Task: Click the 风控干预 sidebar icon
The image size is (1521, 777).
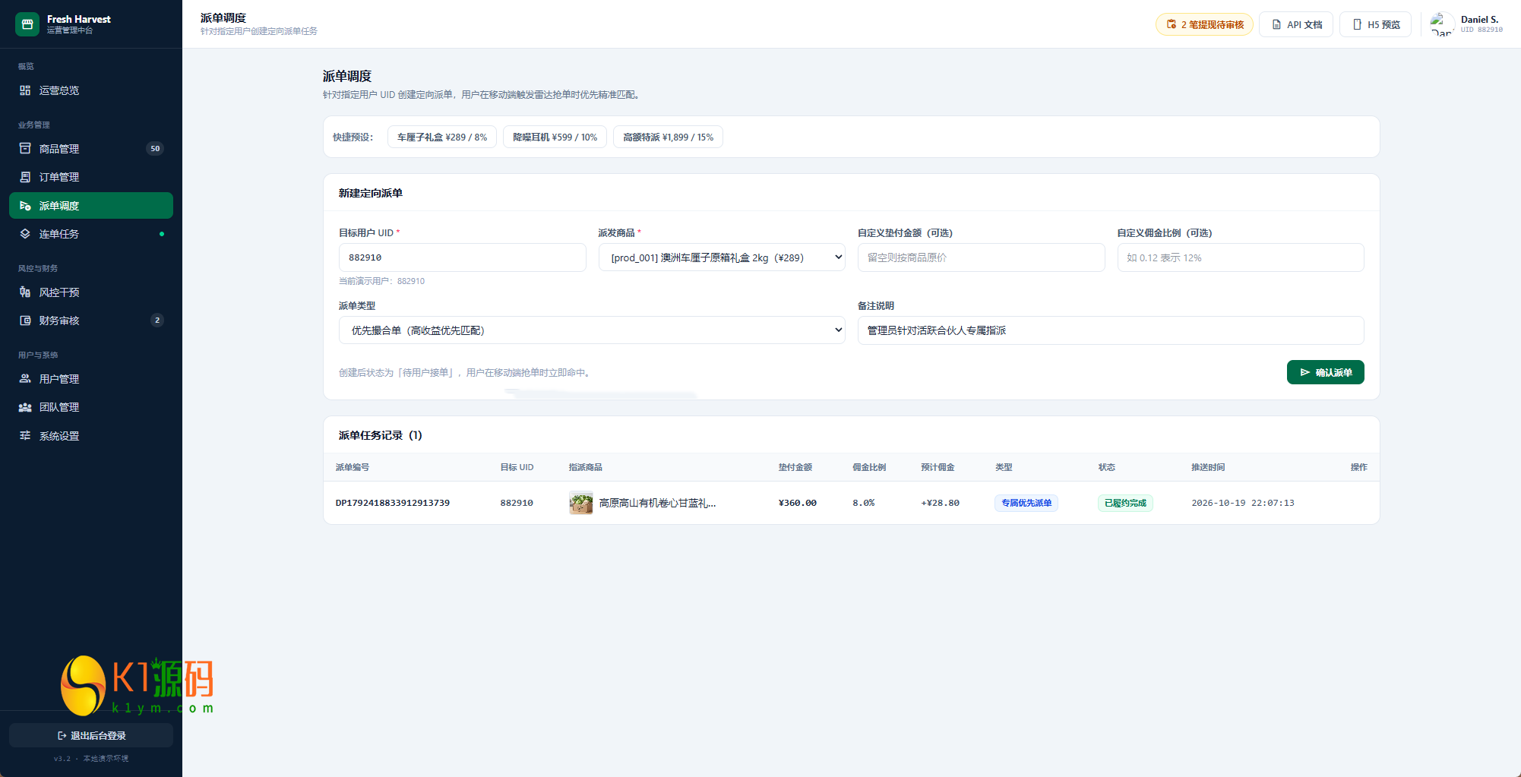Action: [x=25, y=292]
